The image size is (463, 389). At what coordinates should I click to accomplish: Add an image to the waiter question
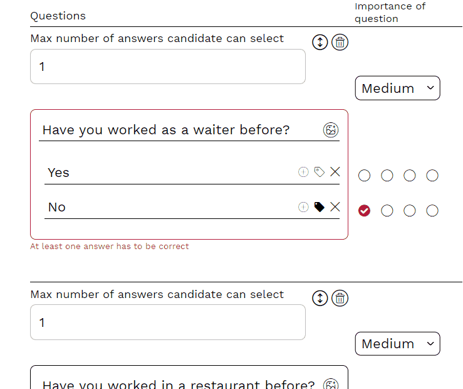pos(331,130)
